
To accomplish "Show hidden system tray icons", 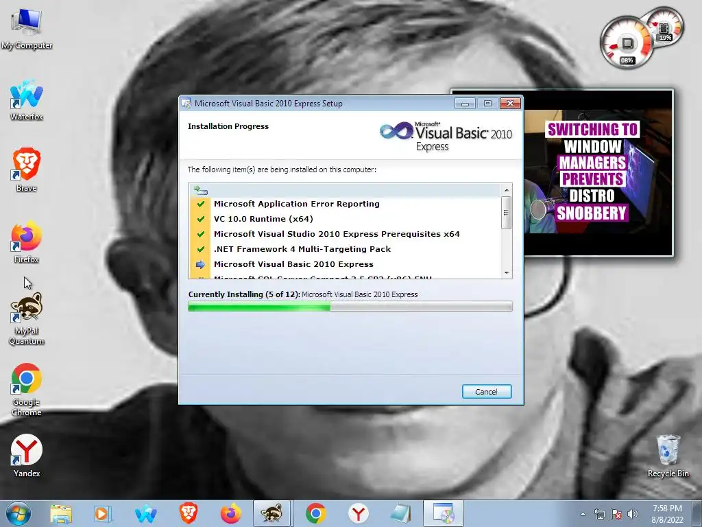I will coord(583,515).
